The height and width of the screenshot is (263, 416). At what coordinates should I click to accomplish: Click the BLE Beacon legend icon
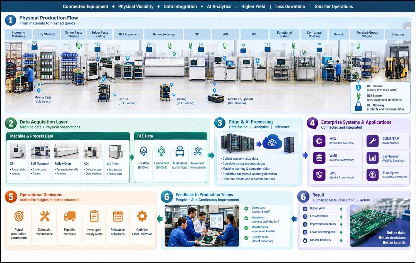[x=358, y=88]
